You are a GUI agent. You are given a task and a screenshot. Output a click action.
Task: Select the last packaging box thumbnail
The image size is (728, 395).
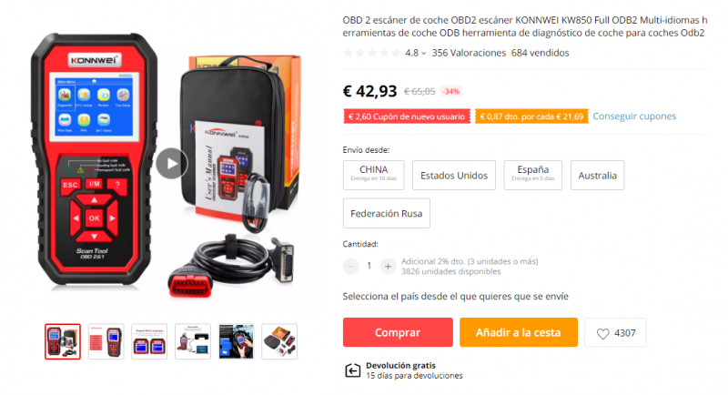[x=279, y=341]
